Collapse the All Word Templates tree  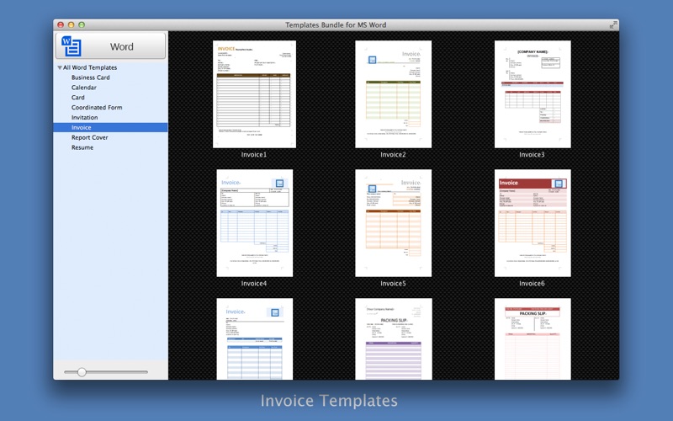(60, 68)
